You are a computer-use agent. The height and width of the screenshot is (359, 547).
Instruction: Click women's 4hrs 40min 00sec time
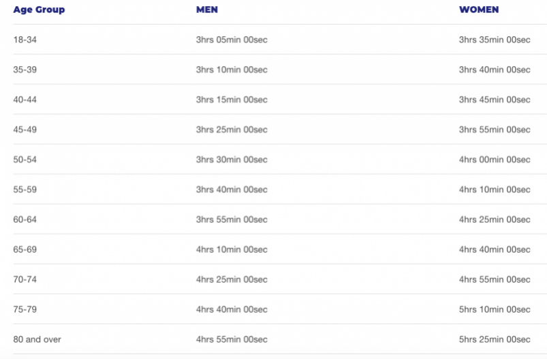[495, 249]
